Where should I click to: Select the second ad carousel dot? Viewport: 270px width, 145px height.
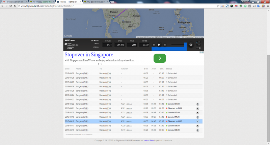pyautogui.click(x=101, y=64)
